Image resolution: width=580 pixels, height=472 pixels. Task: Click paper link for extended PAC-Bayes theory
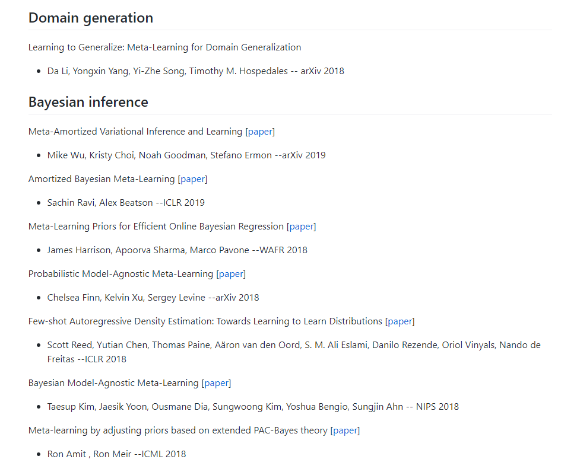tap(345, 430)
